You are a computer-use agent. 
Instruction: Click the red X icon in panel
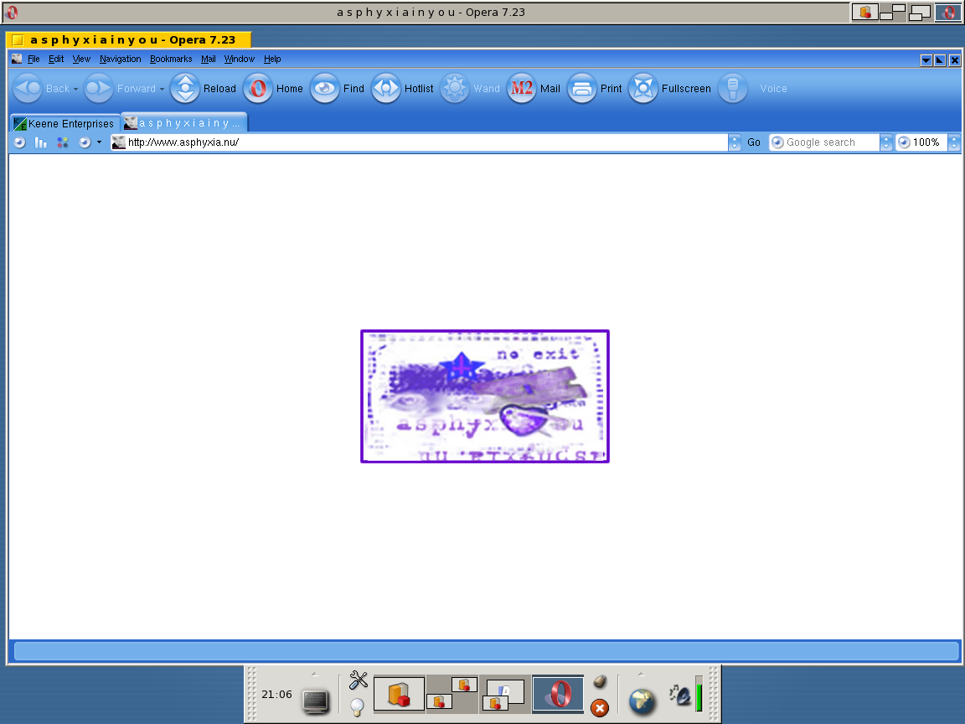click(x=600, y=708)
